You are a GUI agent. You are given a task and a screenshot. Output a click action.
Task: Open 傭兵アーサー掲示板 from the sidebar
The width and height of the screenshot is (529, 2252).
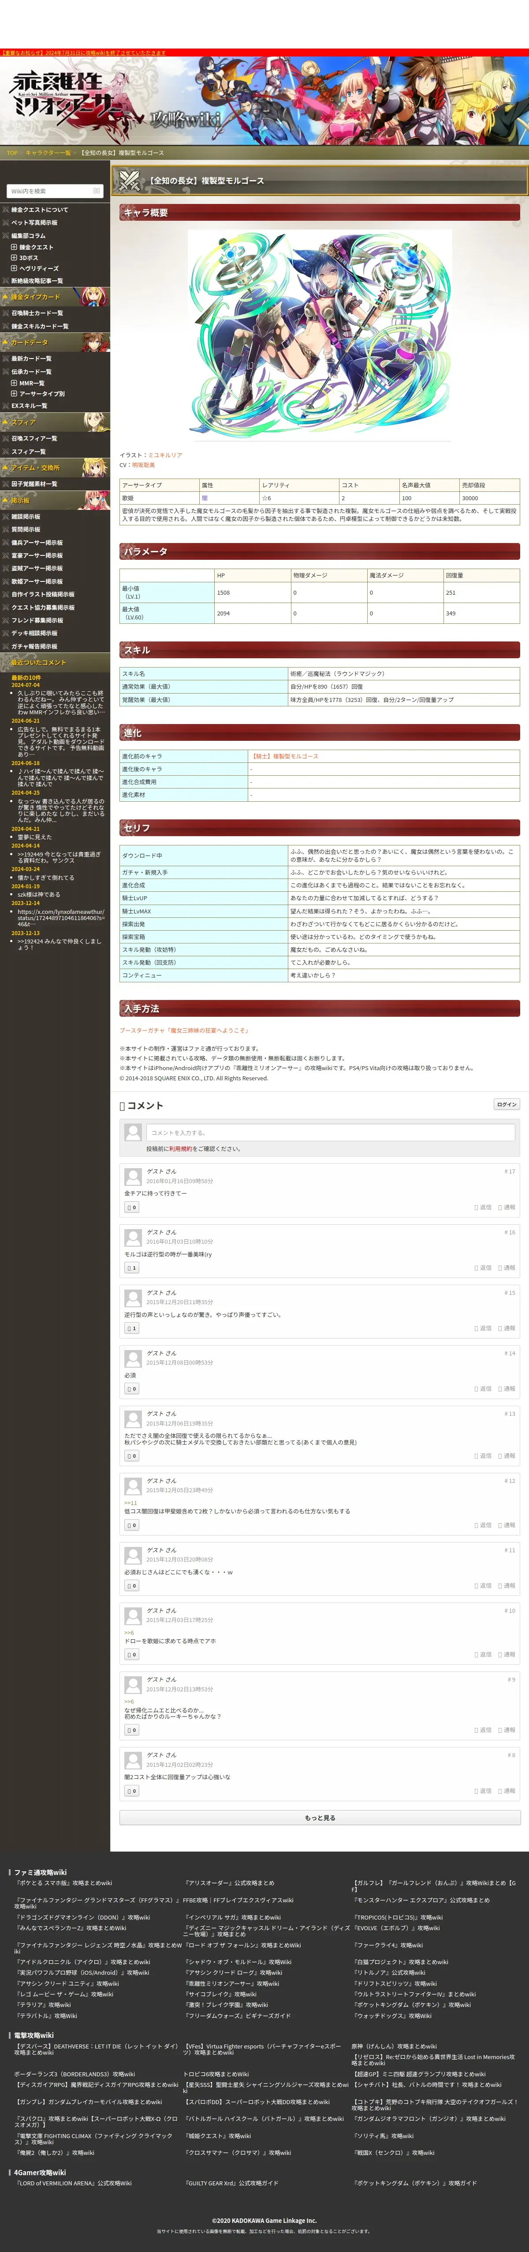click(x=37, y=543)
